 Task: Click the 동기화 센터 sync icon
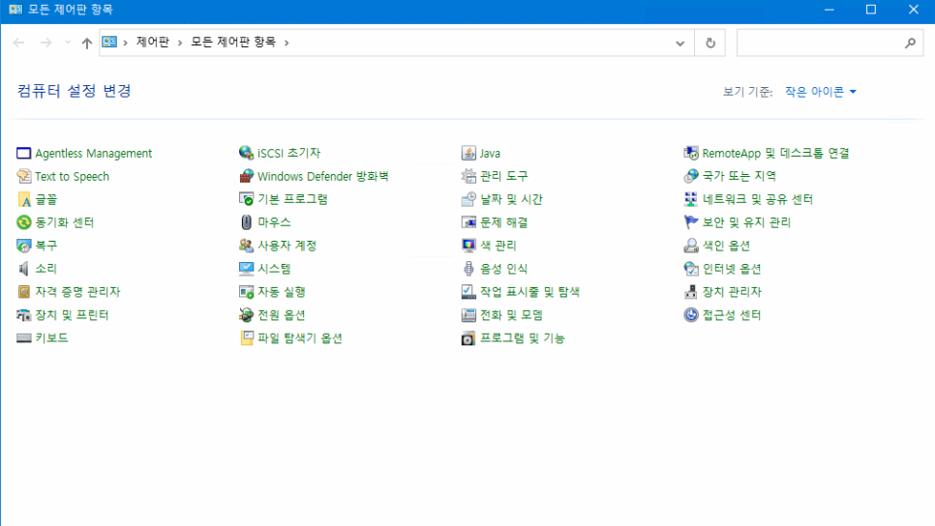tap(24, 222)
